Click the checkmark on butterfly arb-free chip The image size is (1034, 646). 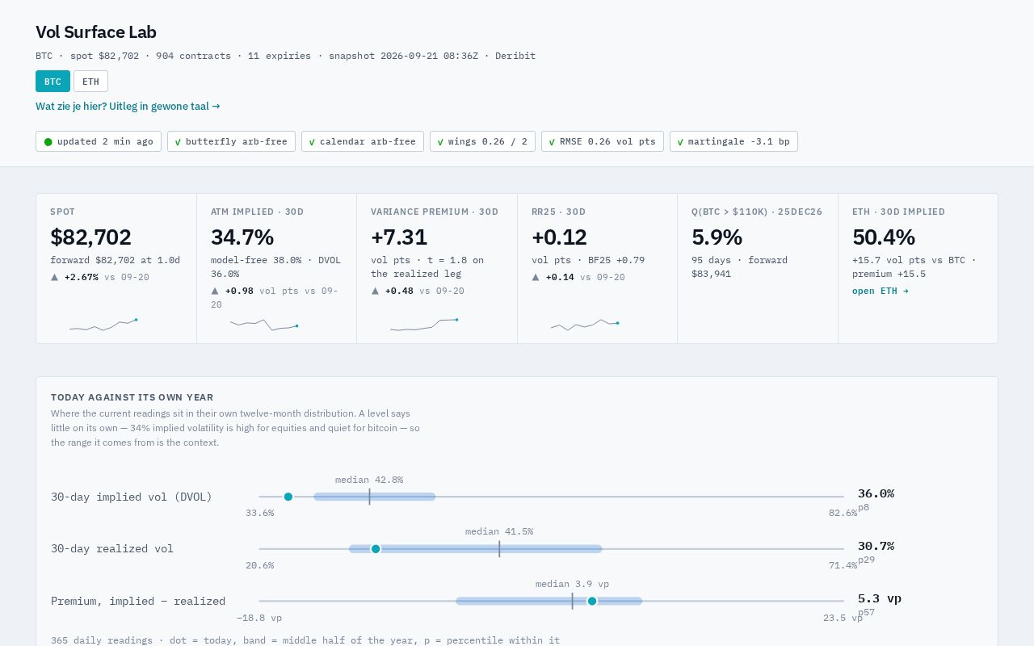click(x=178, y=142)
